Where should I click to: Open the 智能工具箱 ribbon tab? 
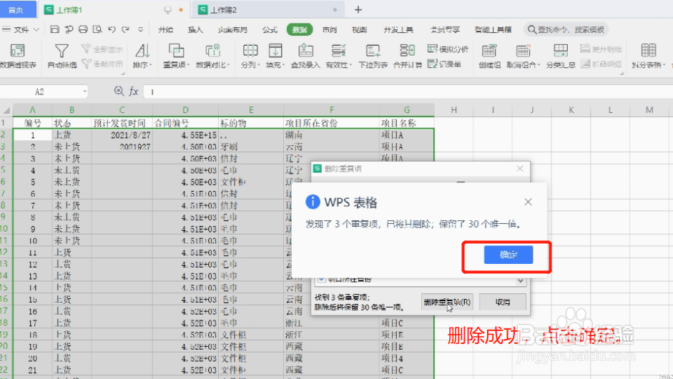pos(493,29)
